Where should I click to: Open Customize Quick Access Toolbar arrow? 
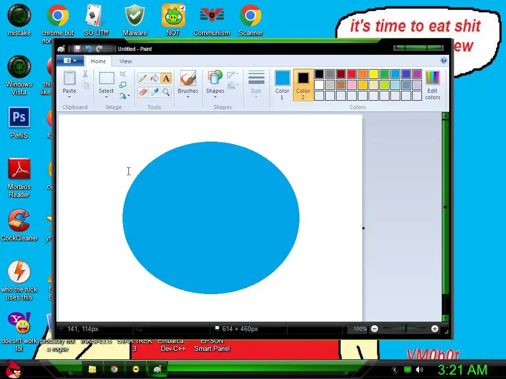tap(108, 49)
